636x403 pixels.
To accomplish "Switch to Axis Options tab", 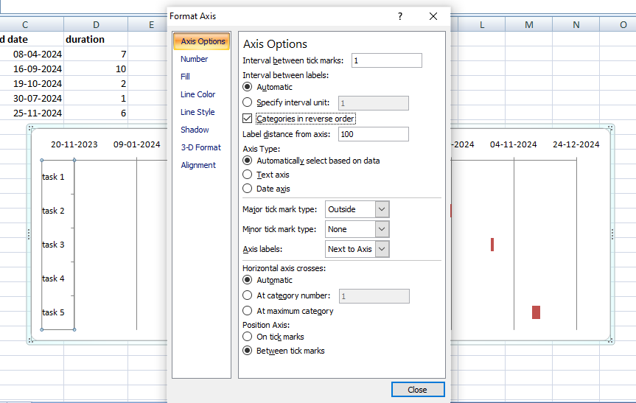I will (202, 41).
